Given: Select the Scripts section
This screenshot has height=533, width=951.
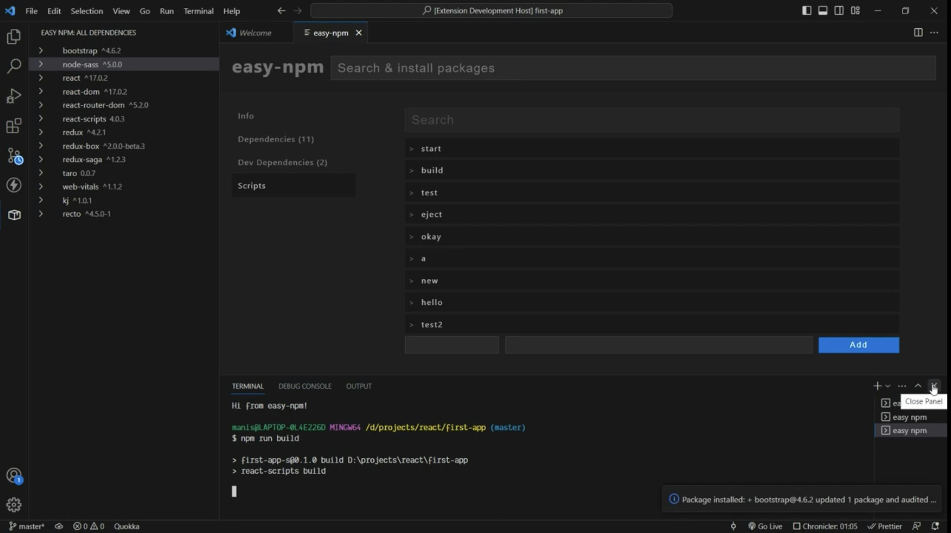Looking at the screenshot, I should click(x=294, y=185).
